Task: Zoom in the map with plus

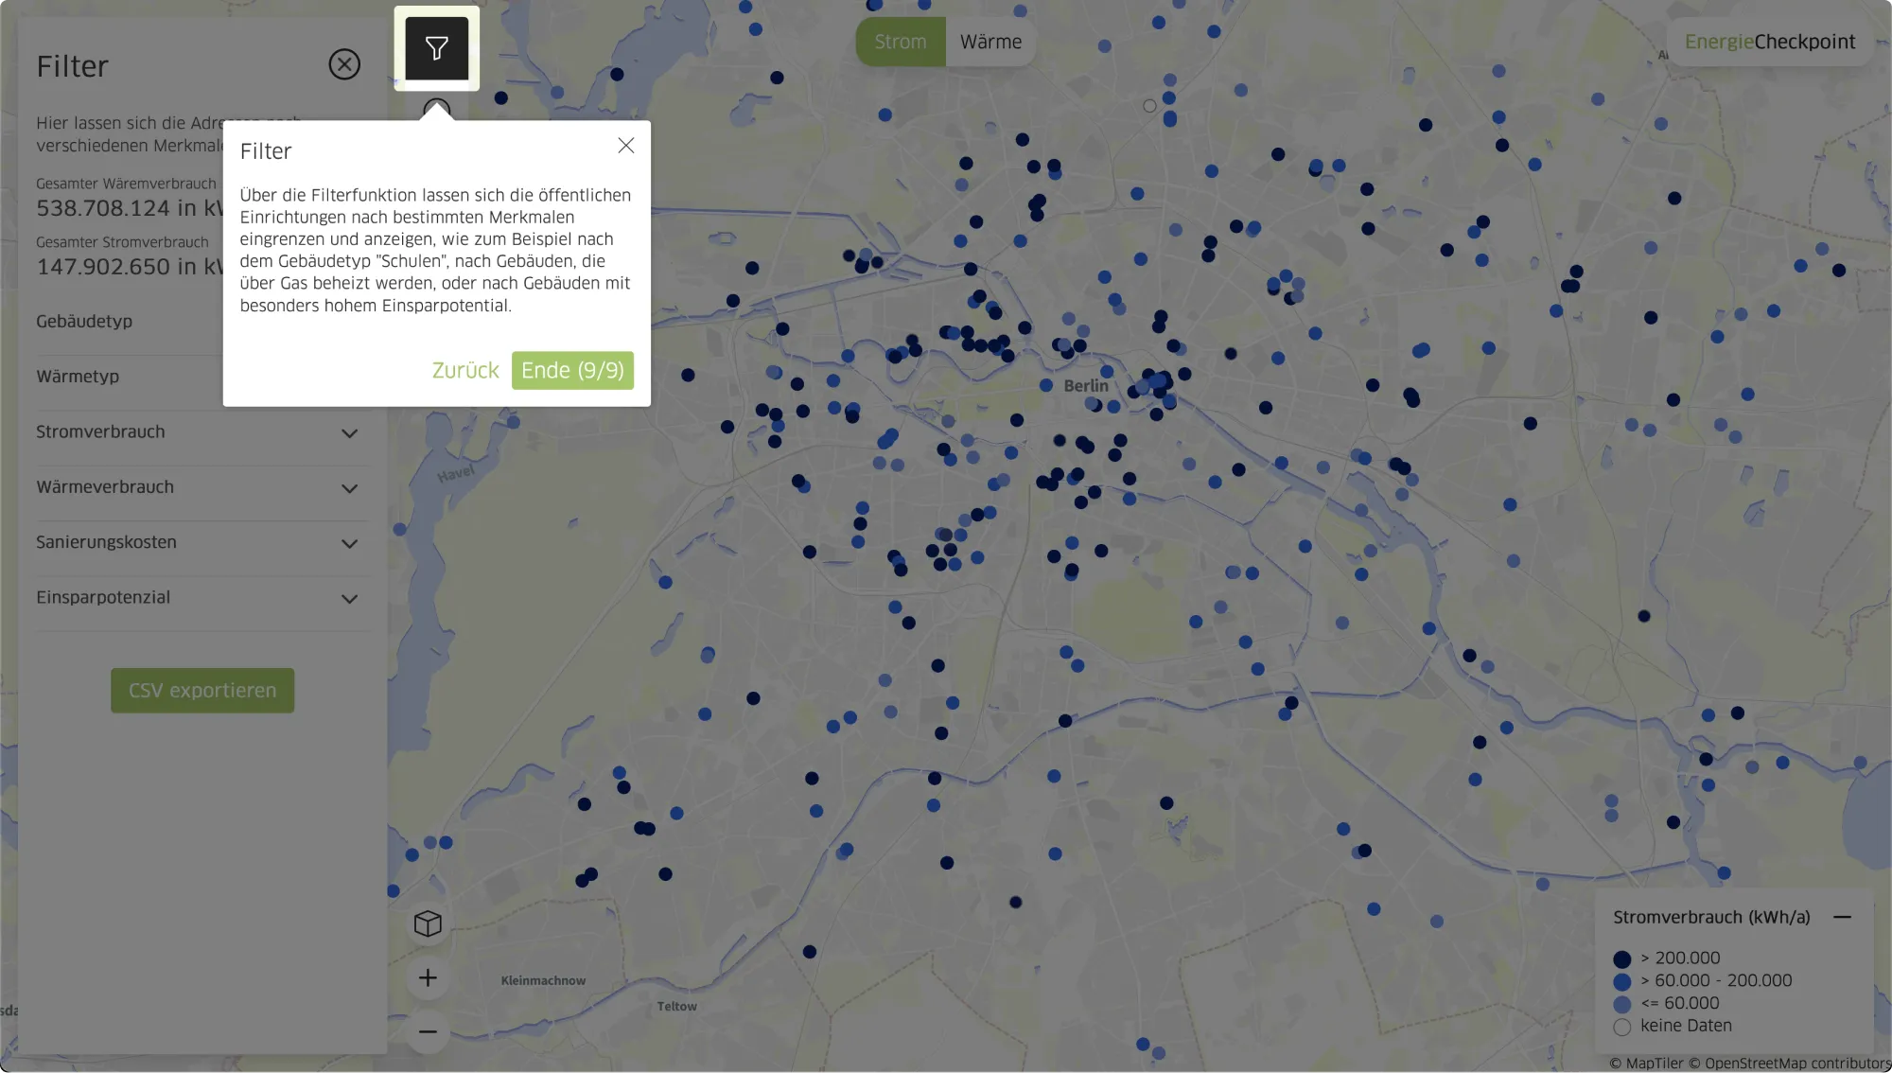Action: tap(428, 977)
